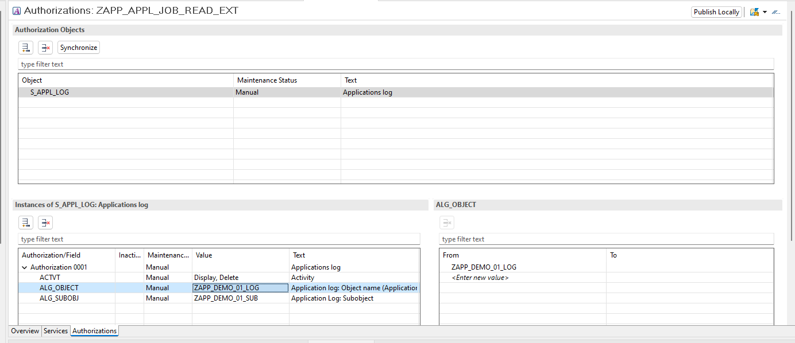Select the ALG_SUBOBJ field row
This screenshot has height=343, width=795.
coord(219,298)
